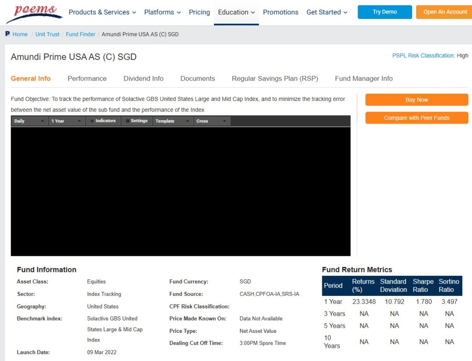
Task: Click the Launch Date '09 Mar 2022'
Action: (102, 352)
